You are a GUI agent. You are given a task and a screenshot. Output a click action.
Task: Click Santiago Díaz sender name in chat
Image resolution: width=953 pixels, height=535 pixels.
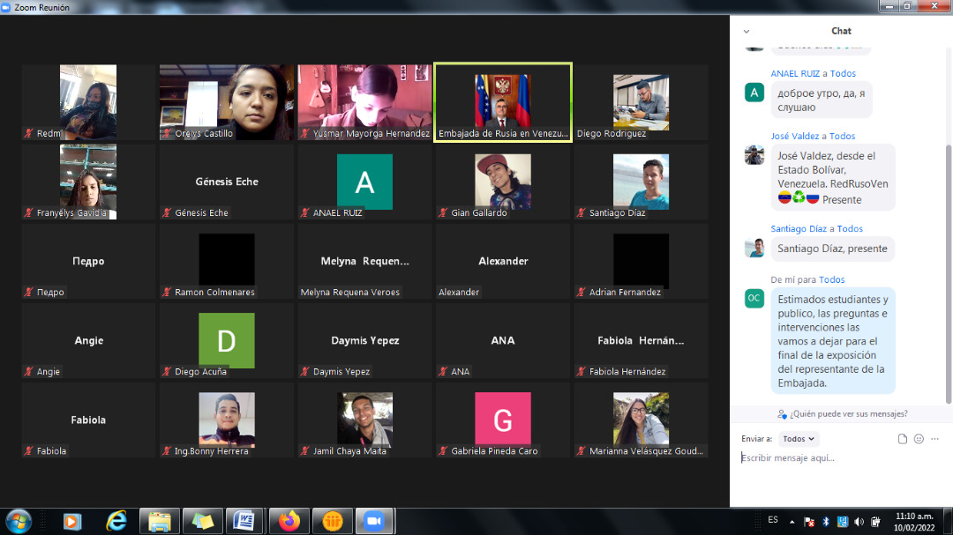pyautogui.click(x=799, y=229)
